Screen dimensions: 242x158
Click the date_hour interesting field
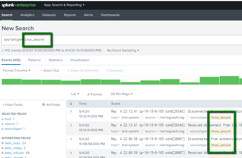pos(12,143)
